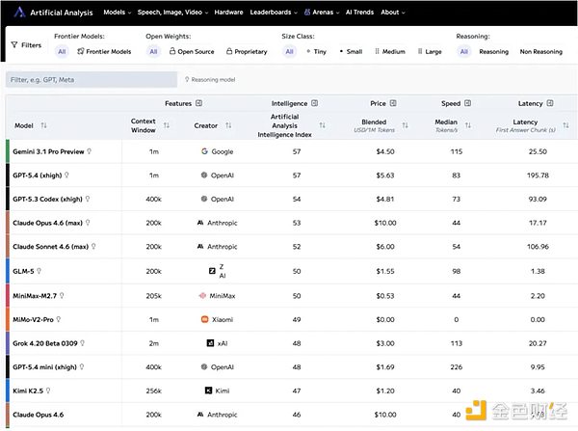
Task: Click the Claude Opus 4.6 (max) model name
Action: tap(49, 223)
